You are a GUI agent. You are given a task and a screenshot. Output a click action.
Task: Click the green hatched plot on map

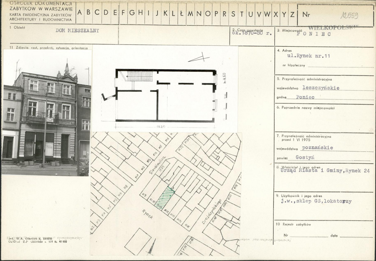[165, 198]
